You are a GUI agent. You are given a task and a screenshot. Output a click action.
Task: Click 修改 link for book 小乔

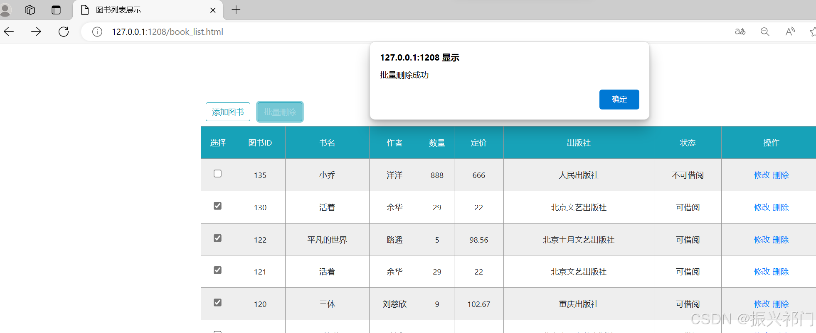(x=762, y=175)
